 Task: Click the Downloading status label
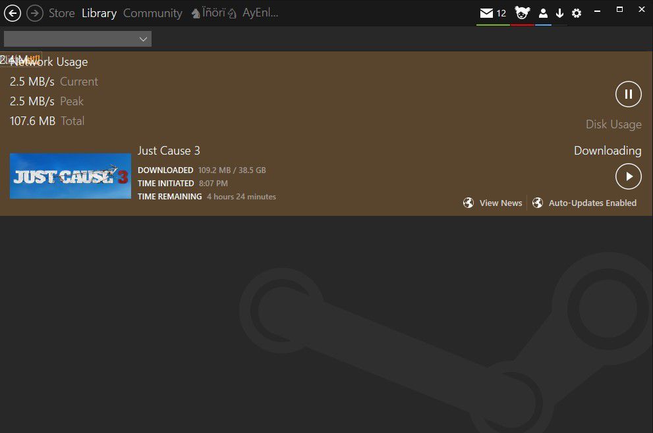click(x=608, y=151)
